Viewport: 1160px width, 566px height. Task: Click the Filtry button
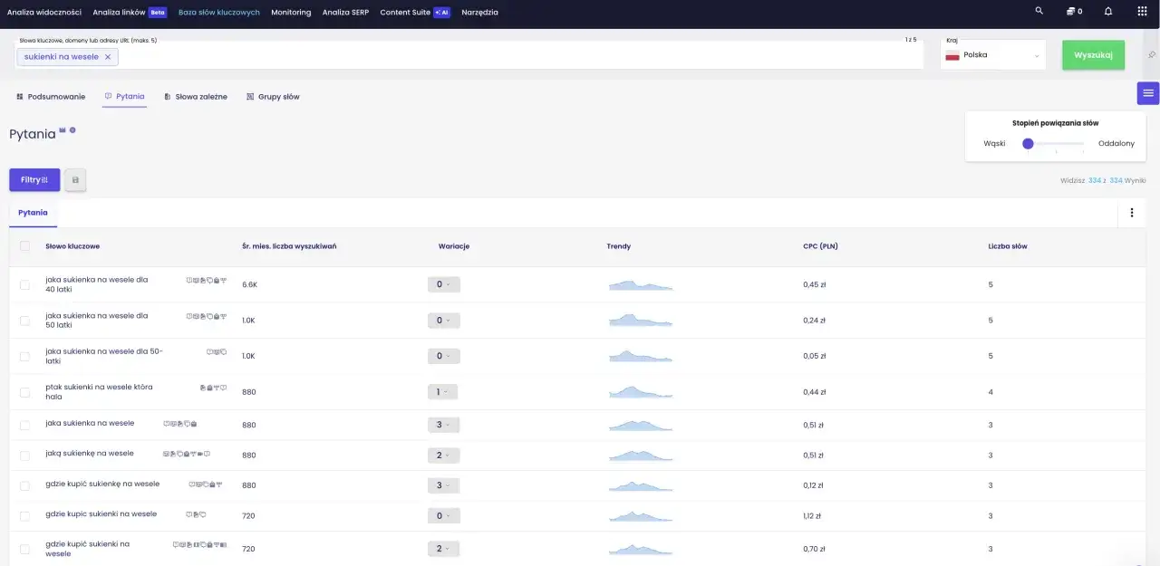[x=34, y=180]
